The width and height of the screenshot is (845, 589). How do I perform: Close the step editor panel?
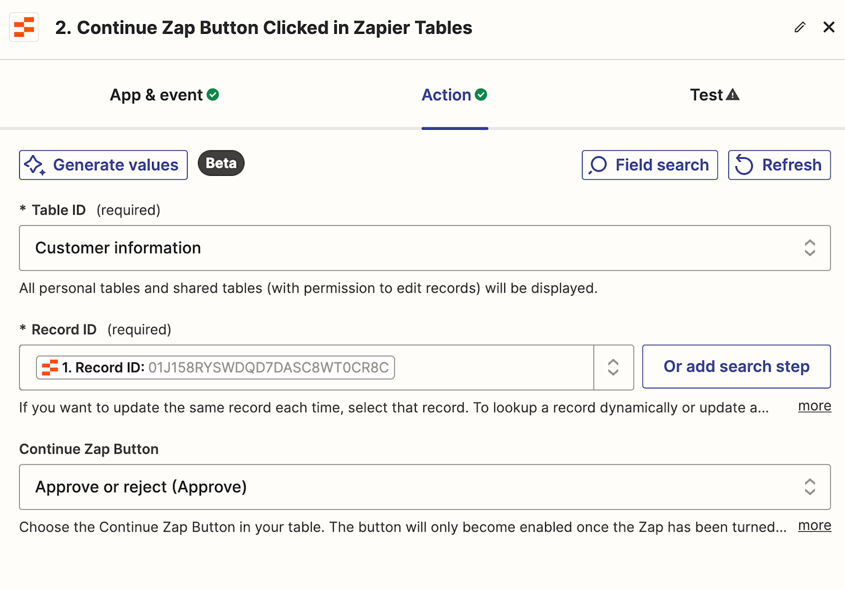click(x=829, y=27)
